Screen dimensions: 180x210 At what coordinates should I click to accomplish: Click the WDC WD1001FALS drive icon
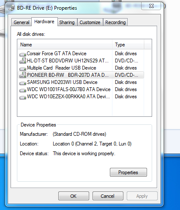click(23, 90)
